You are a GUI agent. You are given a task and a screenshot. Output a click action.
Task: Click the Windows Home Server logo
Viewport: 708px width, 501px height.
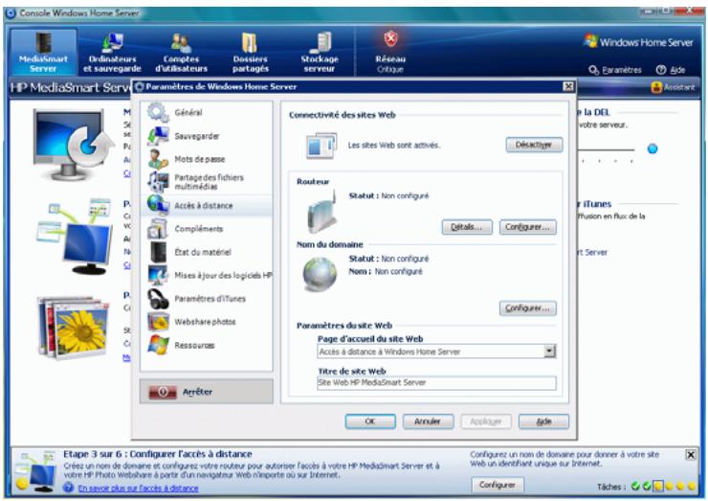coord(638,42)
